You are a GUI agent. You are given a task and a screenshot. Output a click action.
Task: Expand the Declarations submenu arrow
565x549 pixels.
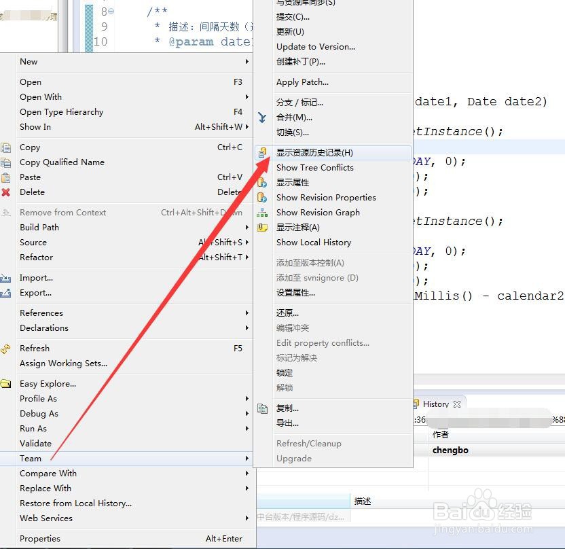click(x=247, y=328)
